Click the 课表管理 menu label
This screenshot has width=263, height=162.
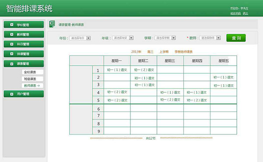coord(23,63)
